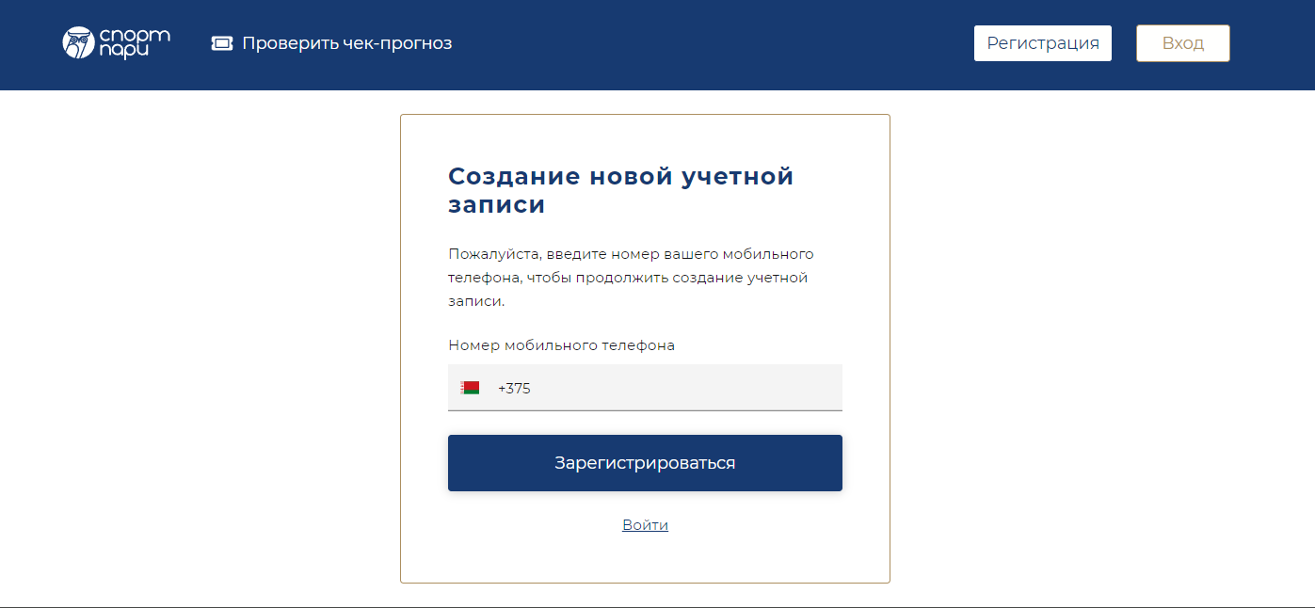Follow the Войти link below the form
The height and width of the screenshot is (608, 1315).
(645, 525)
